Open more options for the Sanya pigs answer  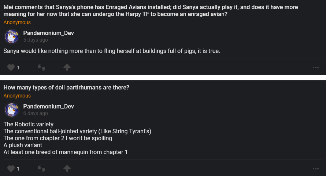coord(315,68)
